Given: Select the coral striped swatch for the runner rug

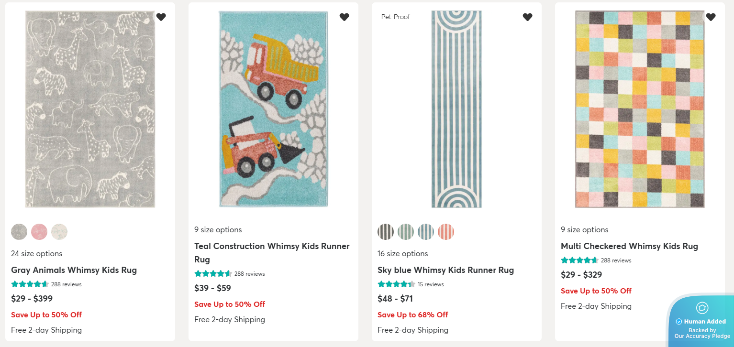Looking at the screenshot, I should 446,231.
